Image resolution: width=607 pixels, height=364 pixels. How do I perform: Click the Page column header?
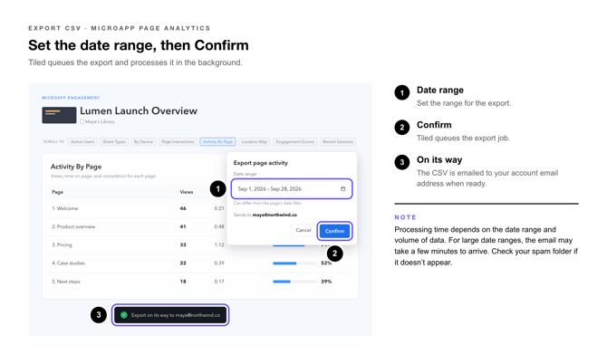[57, 192]
